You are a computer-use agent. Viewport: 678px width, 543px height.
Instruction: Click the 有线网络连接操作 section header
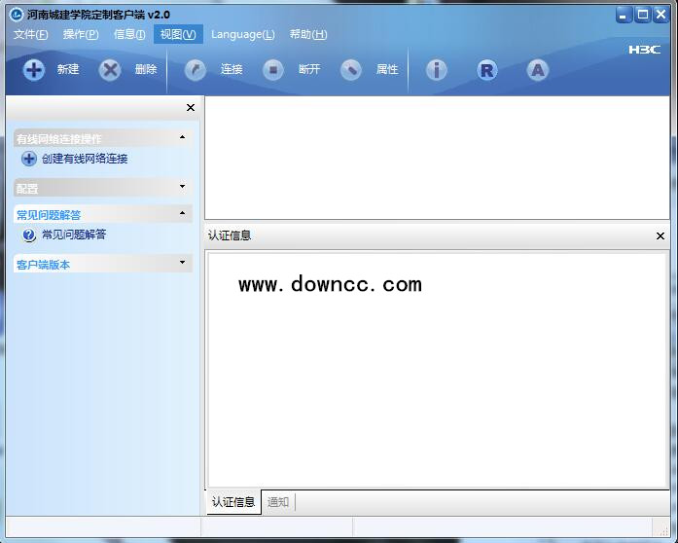pos(102,138)
